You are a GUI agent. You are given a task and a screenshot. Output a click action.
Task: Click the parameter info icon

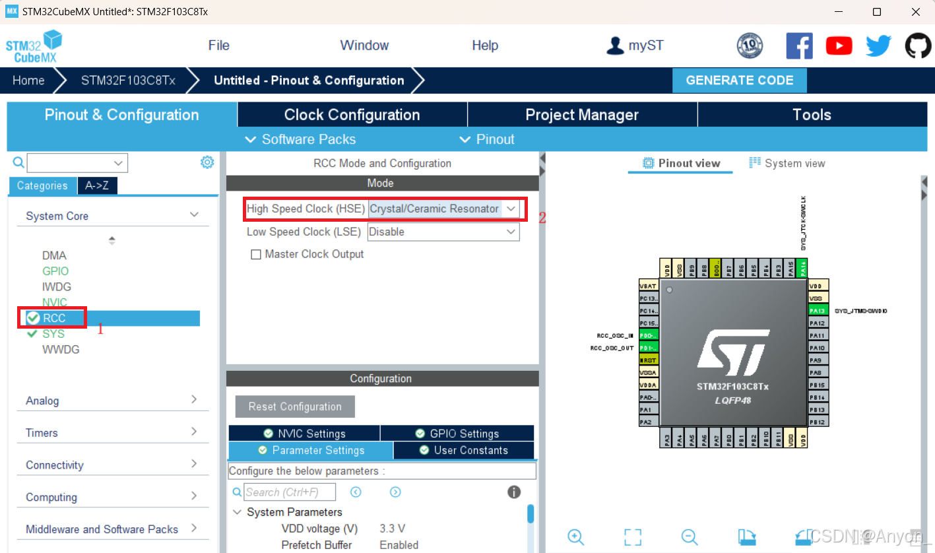click(x=514, y=492)
